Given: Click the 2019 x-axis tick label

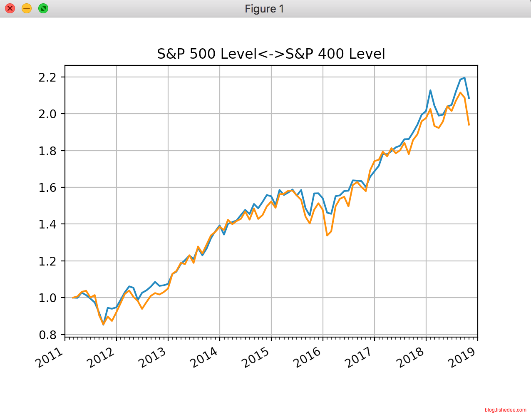Looking at the screenshot, I should pyautogui.click(x=462, y=357).
